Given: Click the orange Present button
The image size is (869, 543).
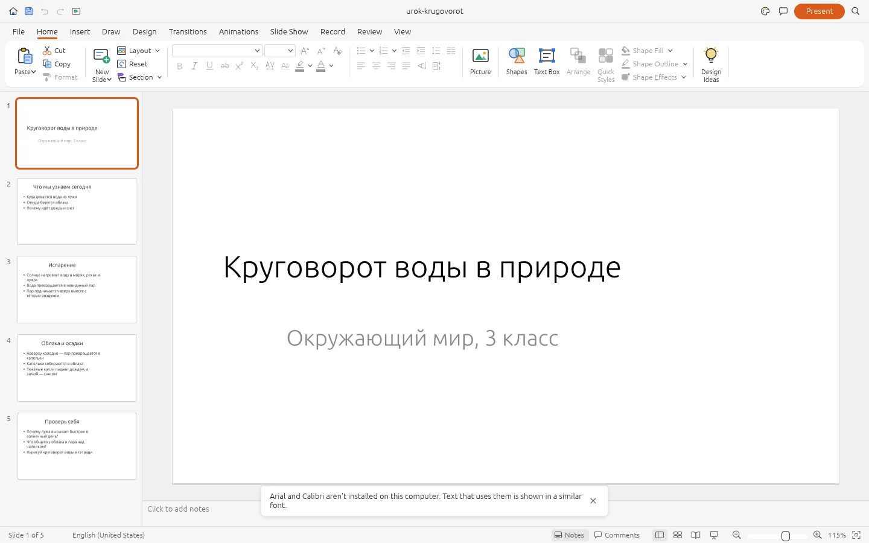Looking at the screenshot, I should point(820,11).
